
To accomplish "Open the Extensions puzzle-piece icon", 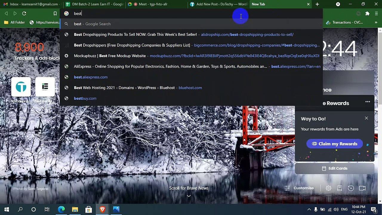I will (367, 13).
